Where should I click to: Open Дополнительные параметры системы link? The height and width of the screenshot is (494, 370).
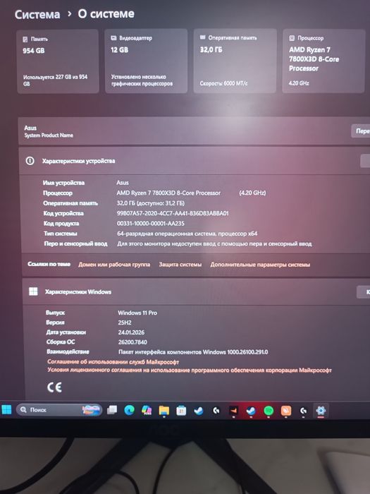coord(260,265)
